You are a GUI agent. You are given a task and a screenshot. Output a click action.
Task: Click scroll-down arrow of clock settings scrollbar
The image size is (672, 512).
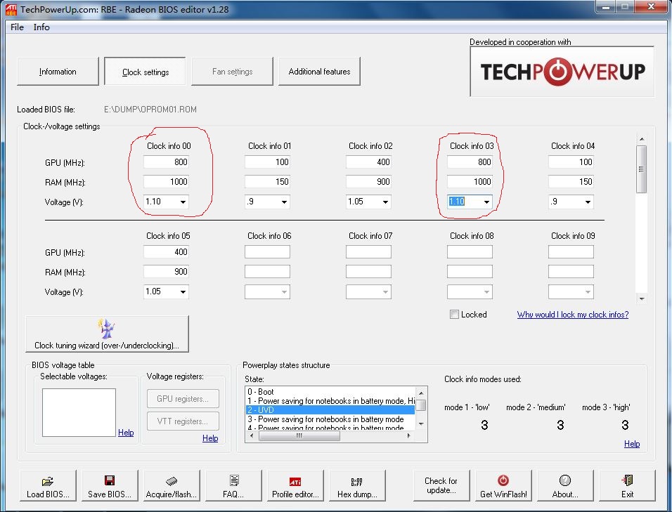pyautogui.click(x=641, y=298)
